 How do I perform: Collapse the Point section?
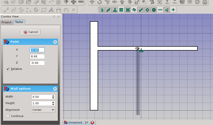[x=55, y=42]
